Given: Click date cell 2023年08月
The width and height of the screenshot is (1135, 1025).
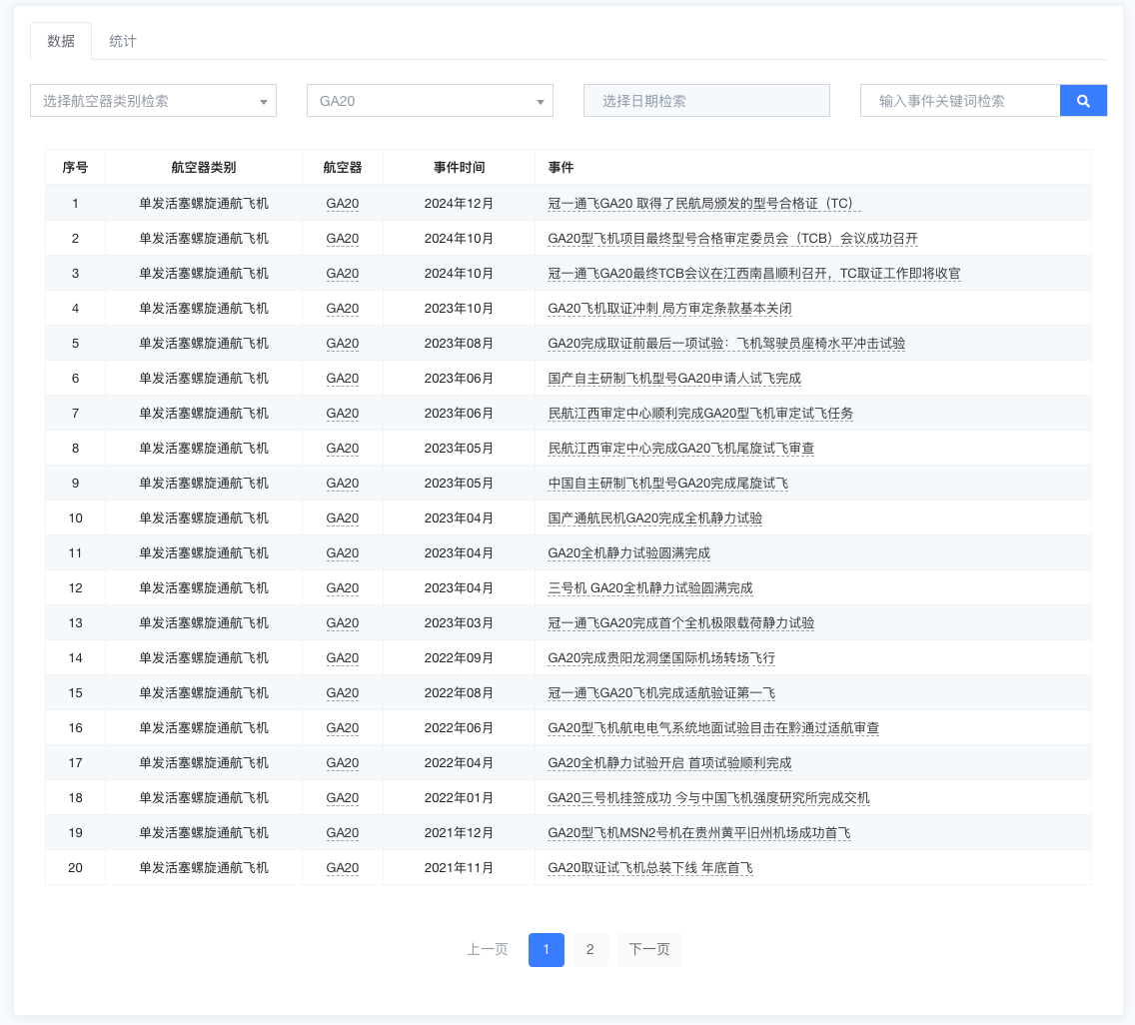Looking at the screenshot, I should pyautogui.click(x=459, y=343).
